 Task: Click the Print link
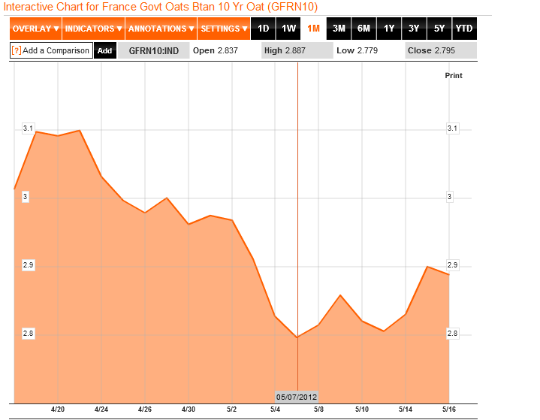(454, 76)
